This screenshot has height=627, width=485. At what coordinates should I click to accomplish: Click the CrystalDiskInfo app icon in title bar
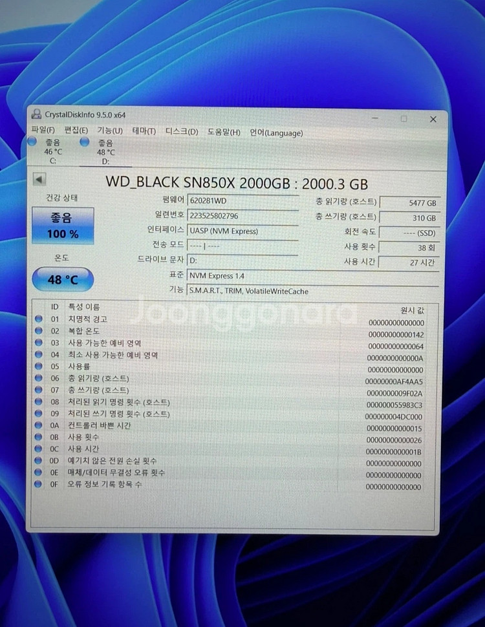point(36,114)
